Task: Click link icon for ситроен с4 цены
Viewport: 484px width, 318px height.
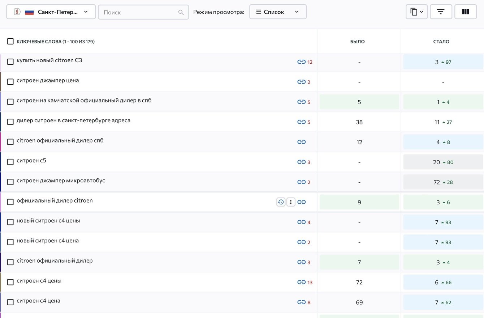Action: click(301, 282)
